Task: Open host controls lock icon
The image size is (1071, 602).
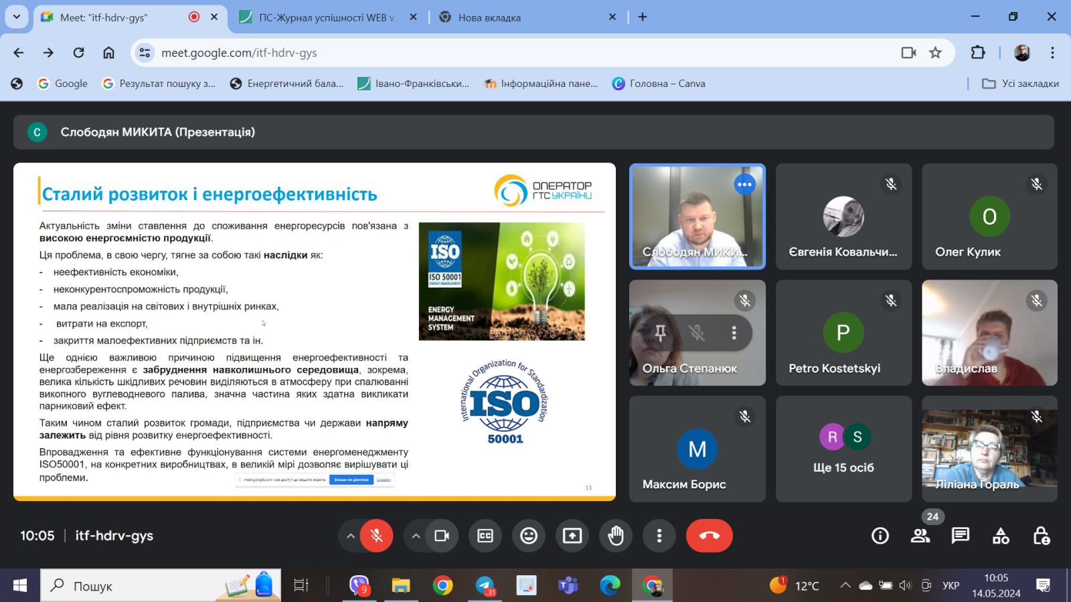Action: (x=1041, y=536)
